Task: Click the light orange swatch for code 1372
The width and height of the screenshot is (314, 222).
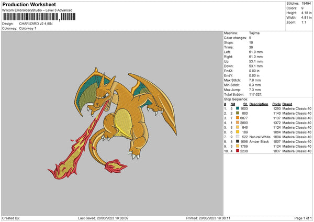Action: coord(238,123)
